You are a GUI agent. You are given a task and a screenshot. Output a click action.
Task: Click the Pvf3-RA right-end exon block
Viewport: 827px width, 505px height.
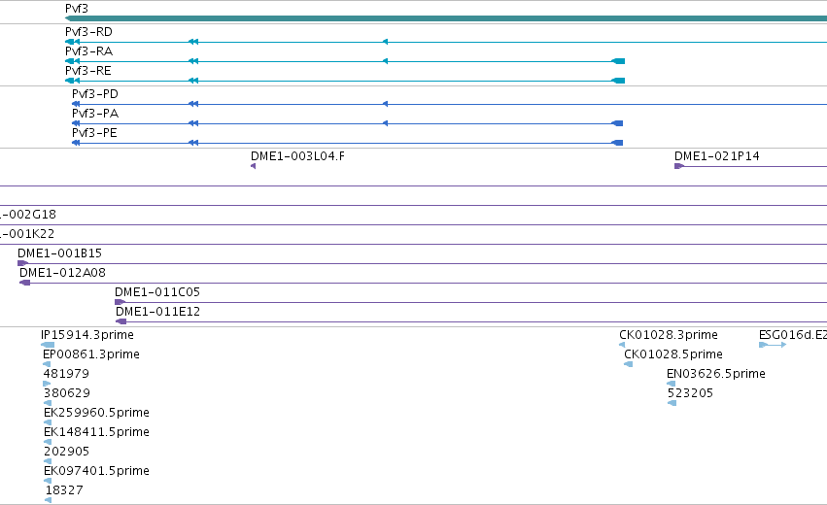(618, 61)
